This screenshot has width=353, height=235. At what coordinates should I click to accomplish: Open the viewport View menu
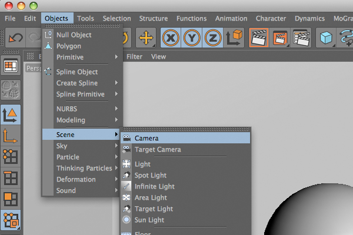[x=158, y=56]
